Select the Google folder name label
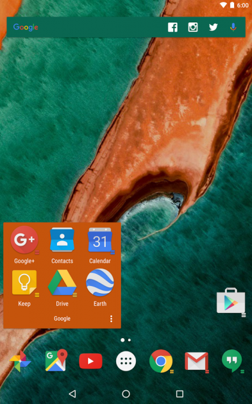Viewport: 252px width, 404px height. [62, 319]
